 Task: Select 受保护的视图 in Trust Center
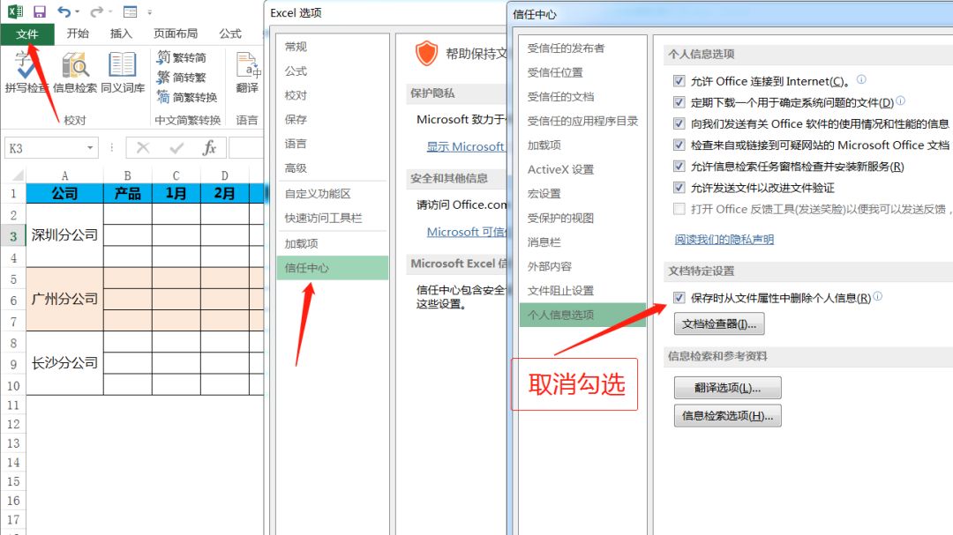click(583, 218)
